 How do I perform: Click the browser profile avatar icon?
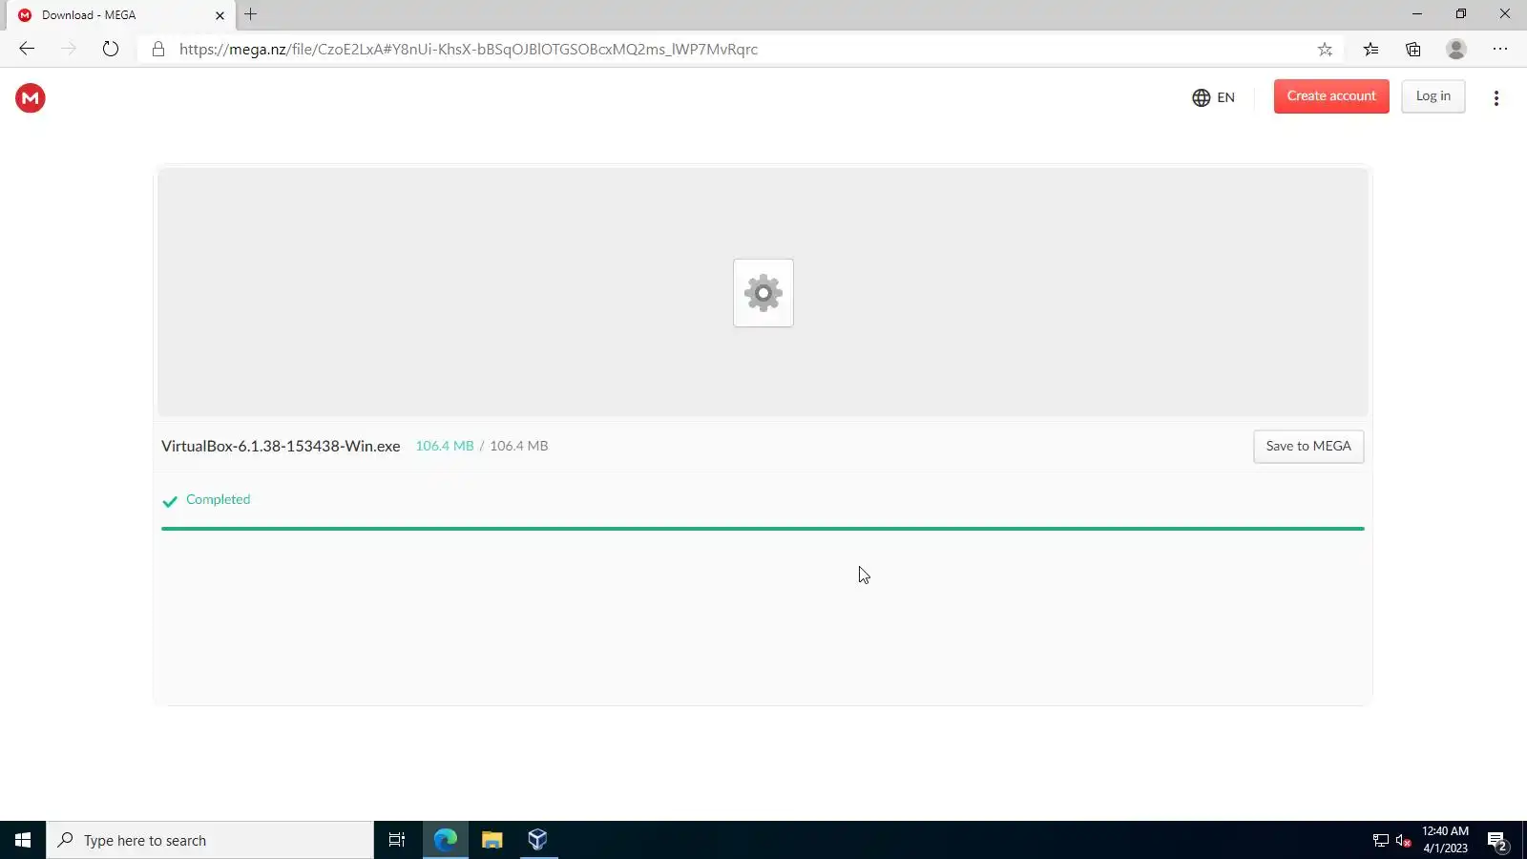pos(1456,49)
